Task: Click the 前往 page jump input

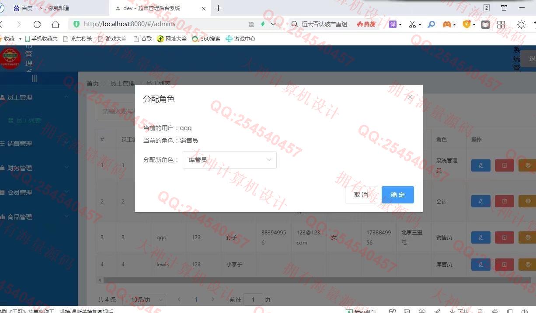Action: pos(253,299)
